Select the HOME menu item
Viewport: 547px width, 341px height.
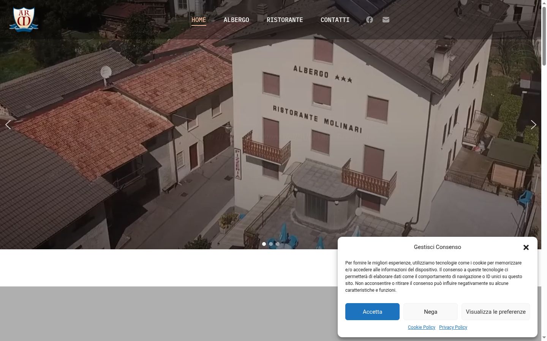point(199,20)
